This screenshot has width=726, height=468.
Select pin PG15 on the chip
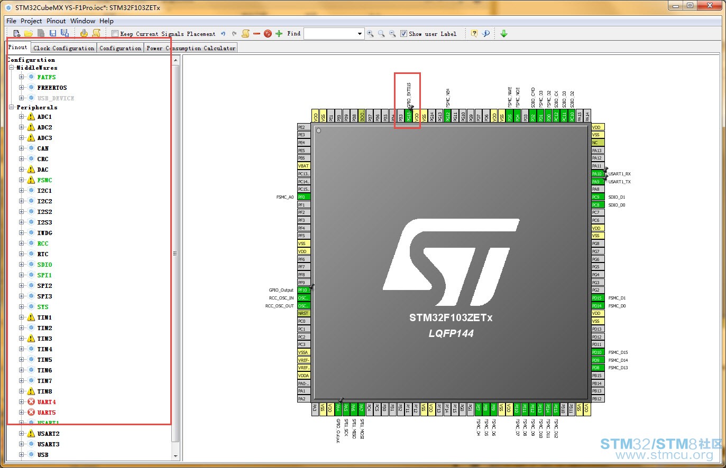click(x=409, y=116)
